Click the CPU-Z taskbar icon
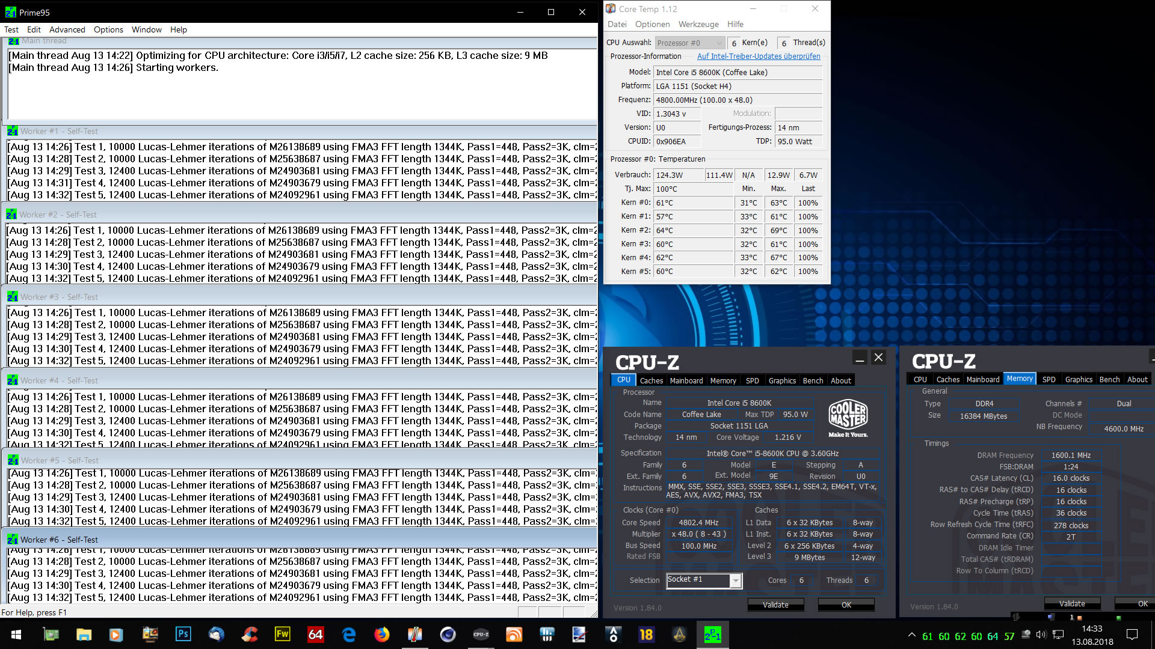This screenshot has width=1155, height=649. [x=481, y=635]
